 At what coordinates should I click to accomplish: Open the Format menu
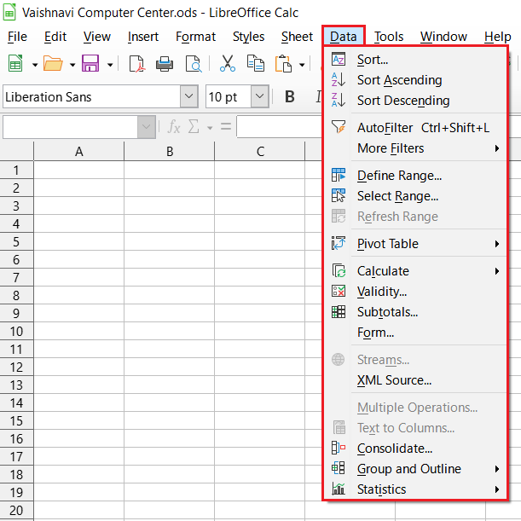click(x=195, y=37)
